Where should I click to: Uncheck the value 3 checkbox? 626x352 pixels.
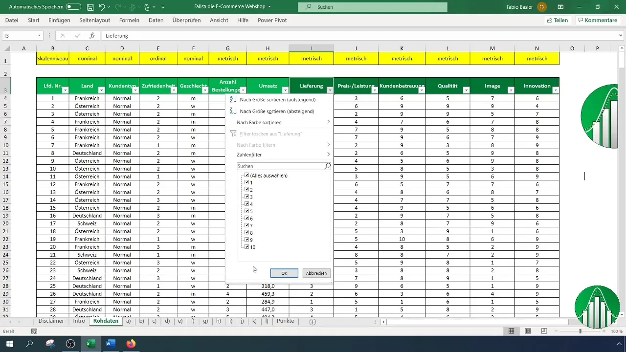[247, 197]
